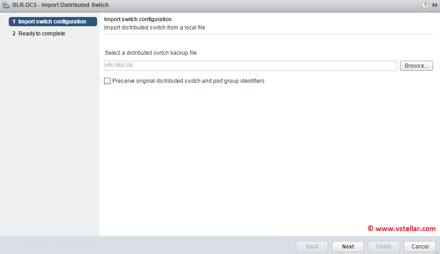440x254 pixels.
Task: Click the resize grip at dialog corner
Action: [x=437, y=251]
